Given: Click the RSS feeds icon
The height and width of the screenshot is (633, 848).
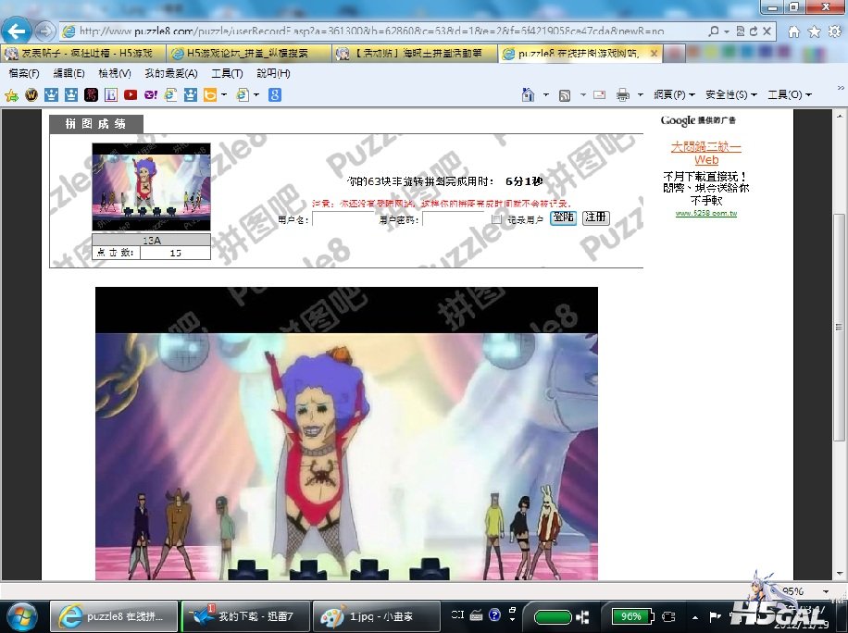Looking at the screenshot, I should [x=564, y=94].
